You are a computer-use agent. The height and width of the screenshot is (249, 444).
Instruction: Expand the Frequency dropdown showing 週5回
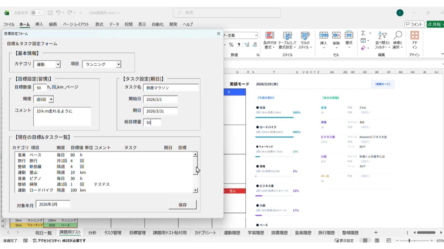[51, 100]
